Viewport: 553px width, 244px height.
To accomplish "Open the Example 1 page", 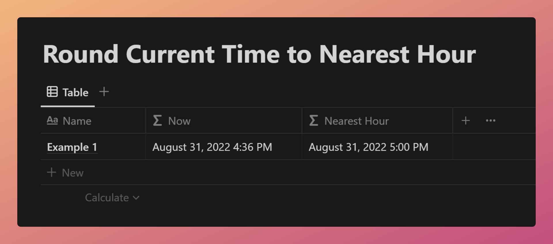I will [x=72, y=147].
